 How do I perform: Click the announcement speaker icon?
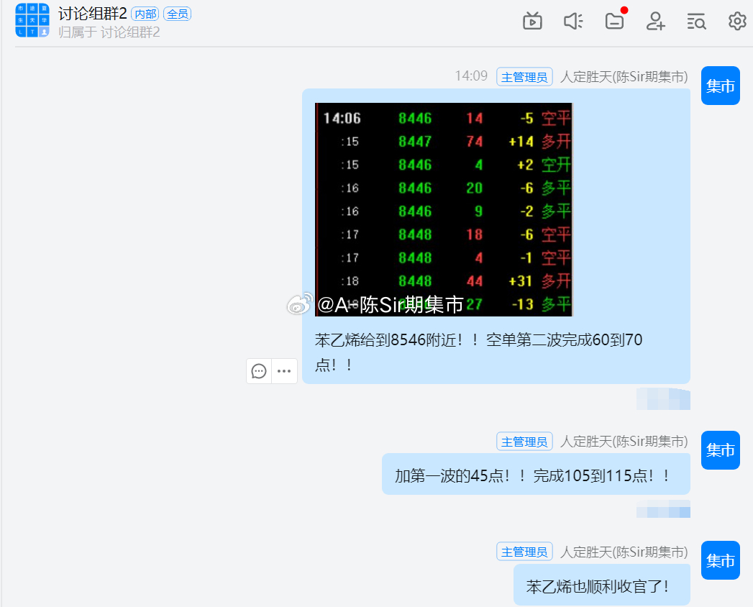pos(573,22)
